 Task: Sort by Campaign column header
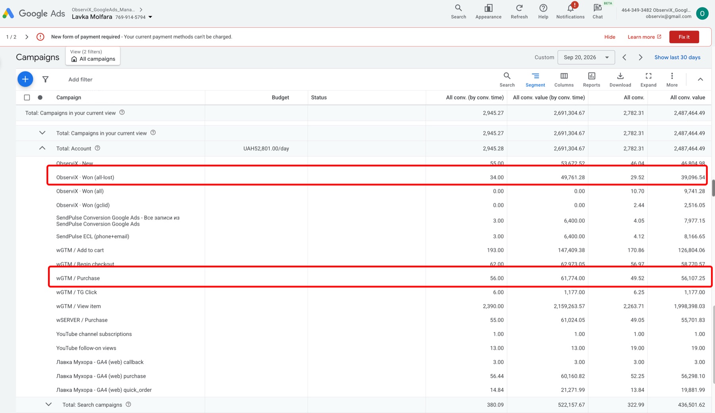point(69,97)
